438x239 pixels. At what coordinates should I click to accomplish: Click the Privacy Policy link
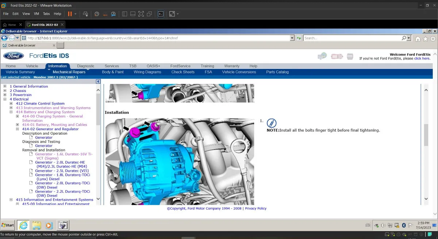(255, 208)
